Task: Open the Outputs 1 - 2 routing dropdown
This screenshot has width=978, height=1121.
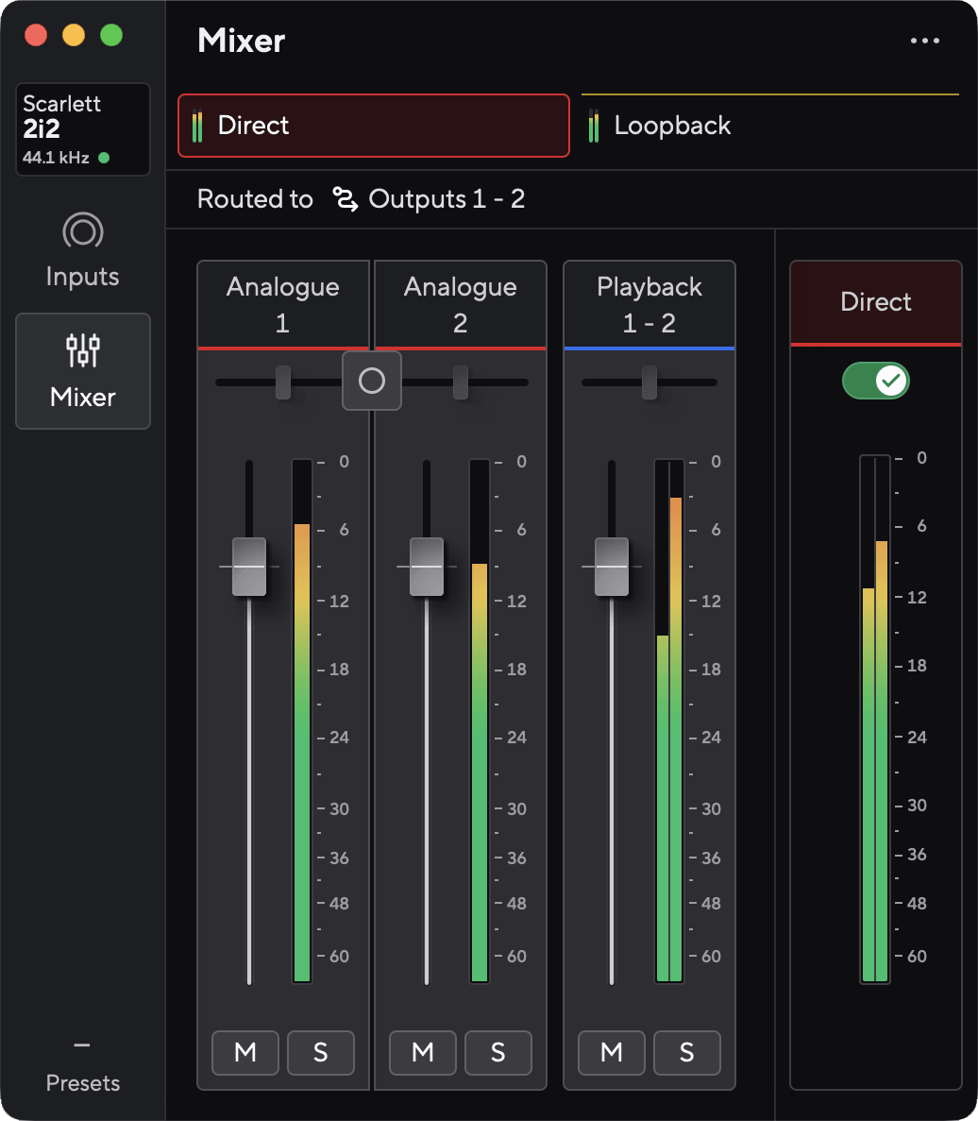Action: tap(429, 198)
